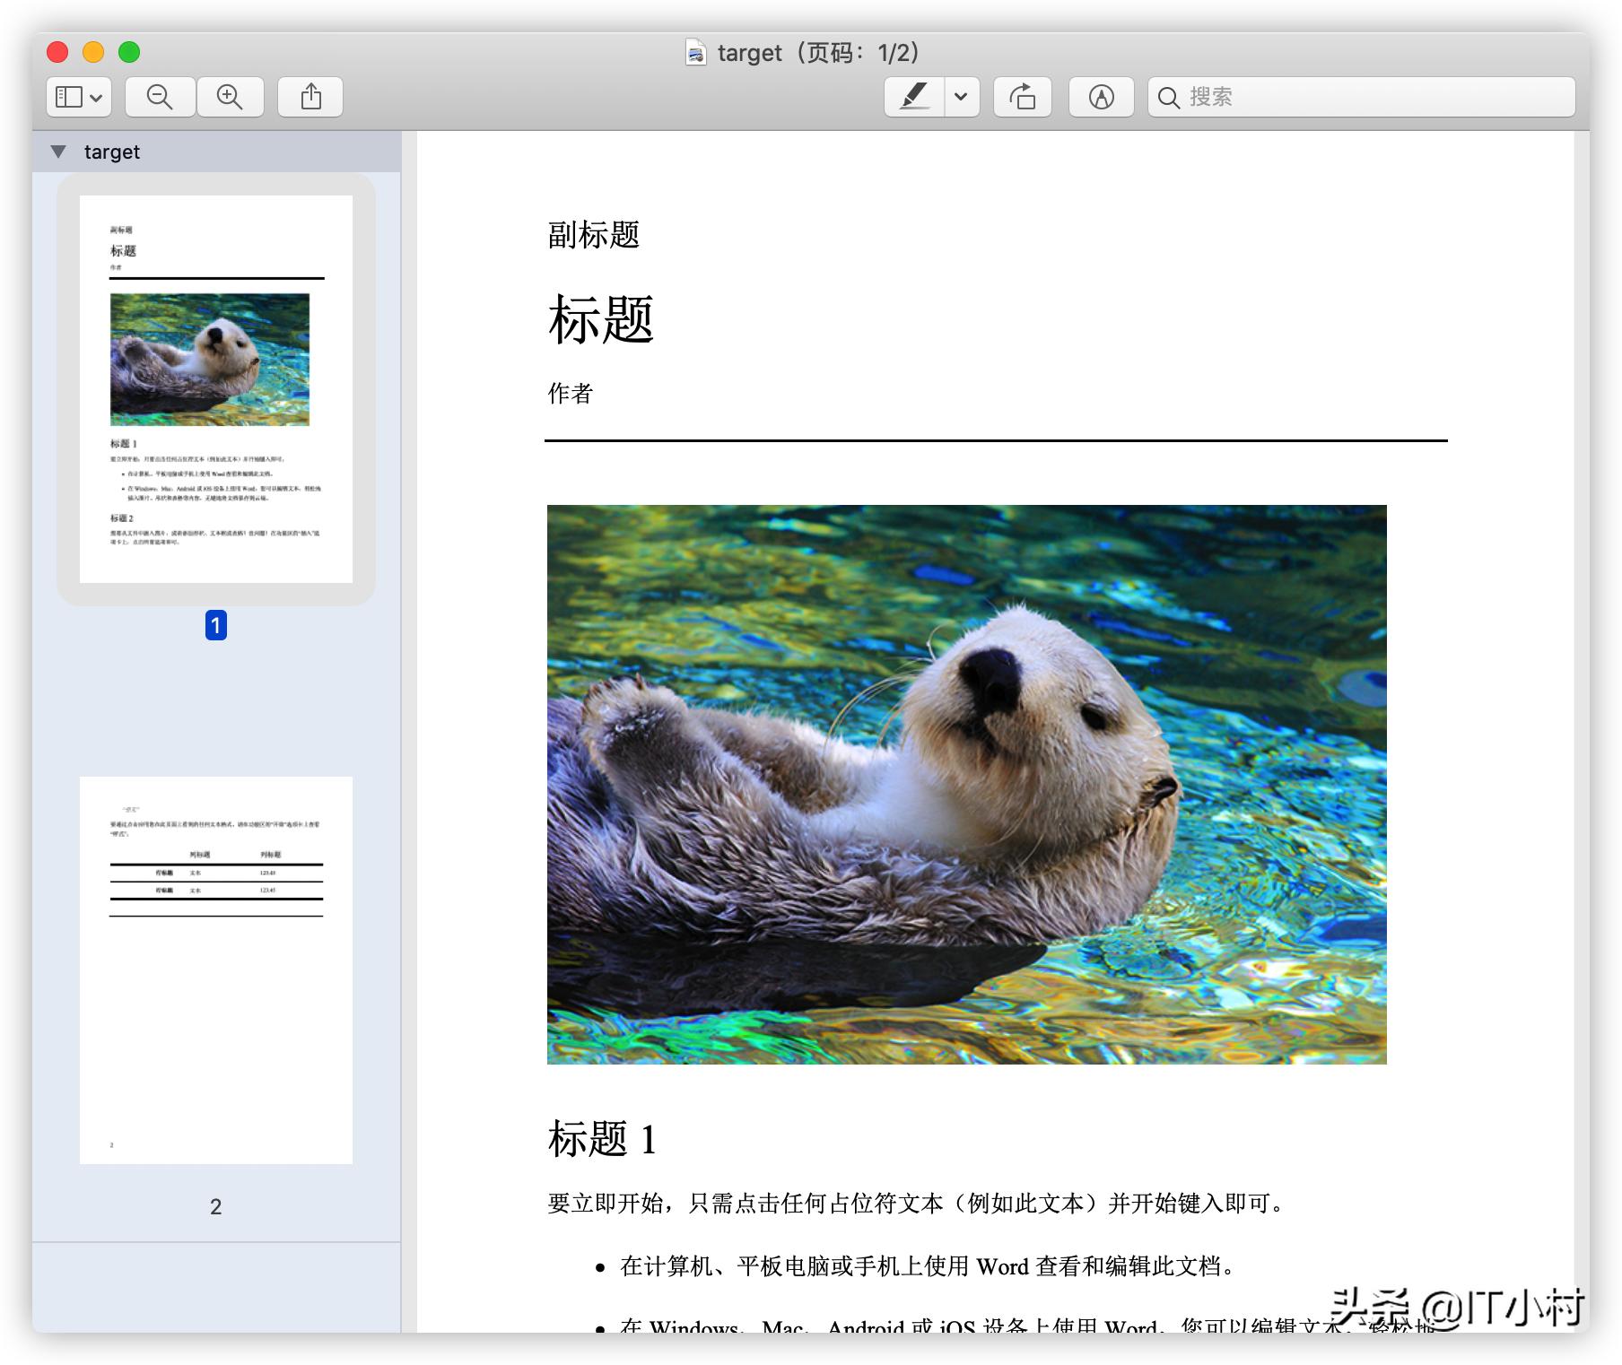Open the sidebar view options chevron
Image resolution: width=1622 pixels, height=1365 pixels.
[x=96, y=97]
